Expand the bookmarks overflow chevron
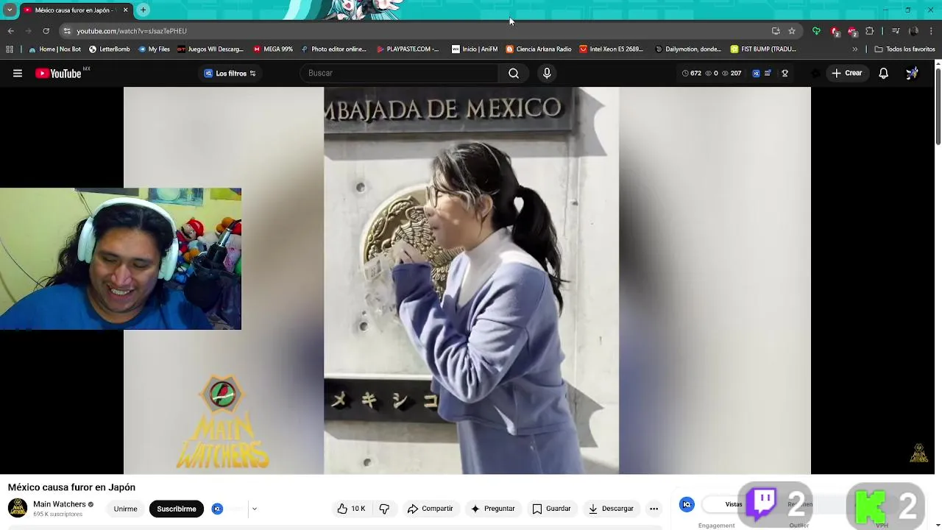Viewport: 942px width, 530px height. (x=854, y=49)
